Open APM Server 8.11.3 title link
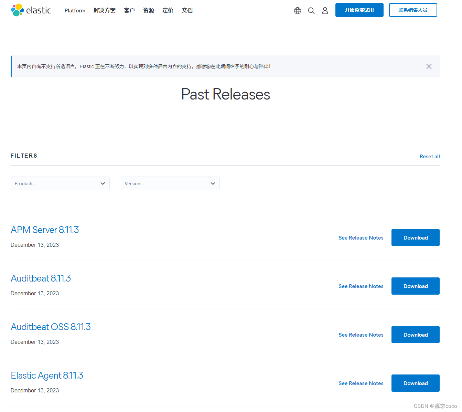 pos(45,230)
